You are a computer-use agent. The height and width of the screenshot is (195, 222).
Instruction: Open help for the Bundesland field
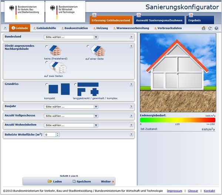pyautogui.click(x=131, y=37)
